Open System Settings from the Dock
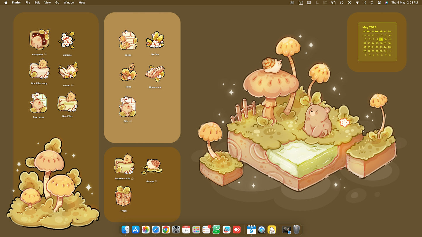This screenshot has width=422, height=237. [x=176, y=230]
